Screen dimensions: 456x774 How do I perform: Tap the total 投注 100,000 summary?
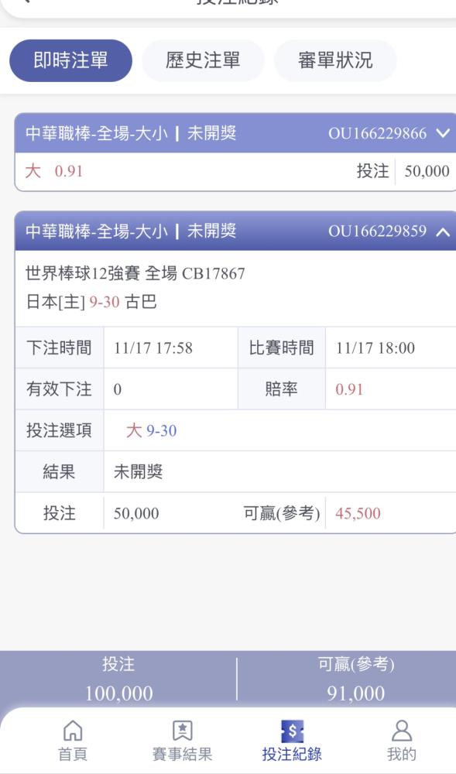[x=118, y=679]
